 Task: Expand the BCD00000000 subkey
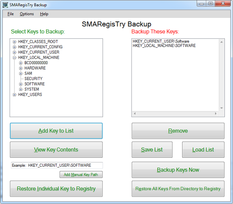21,63
